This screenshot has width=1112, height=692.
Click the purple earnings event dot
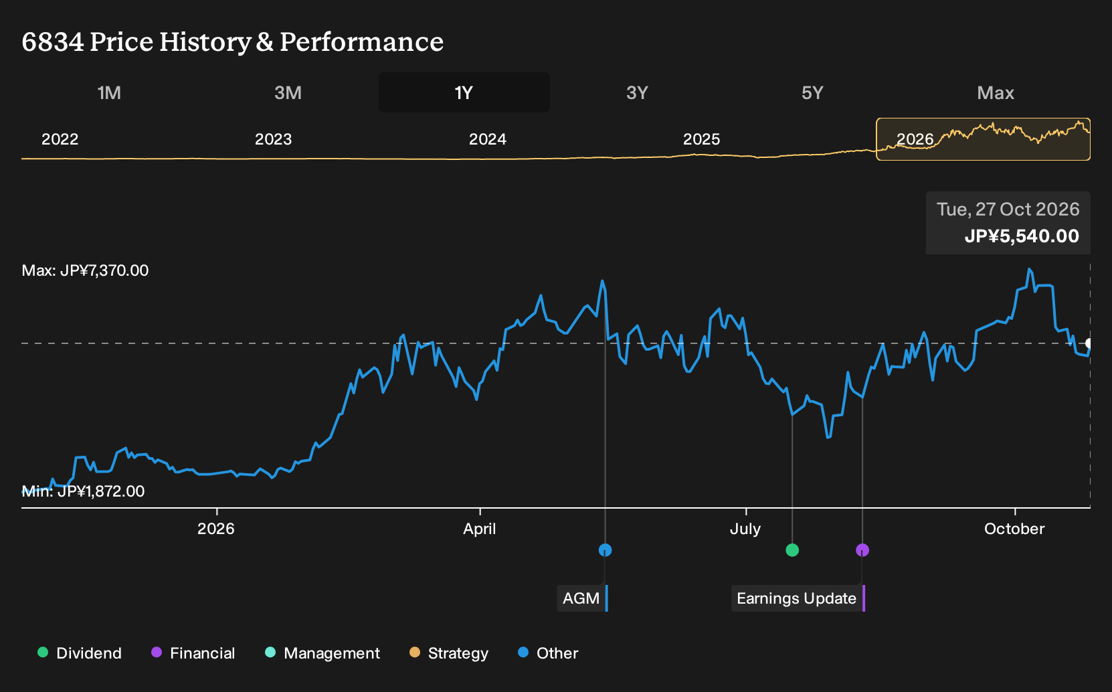click(862, 550)
